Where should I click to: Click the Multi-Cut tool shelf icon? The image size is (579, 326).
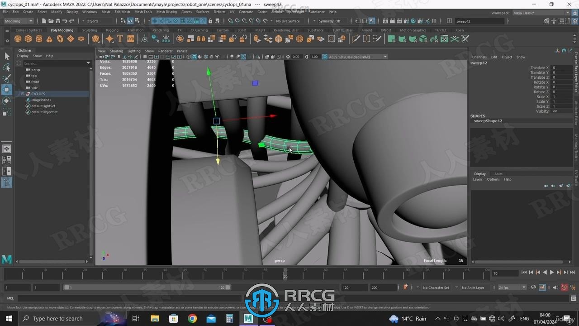pyautogui.click(x=356, y=39)
